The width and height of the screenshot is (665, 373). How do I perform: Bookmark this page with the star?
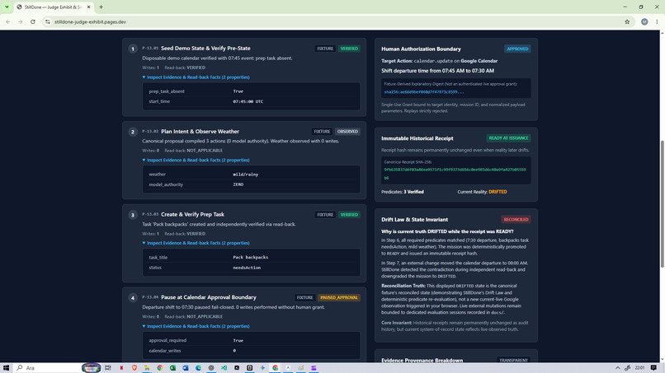coord(627,21)
